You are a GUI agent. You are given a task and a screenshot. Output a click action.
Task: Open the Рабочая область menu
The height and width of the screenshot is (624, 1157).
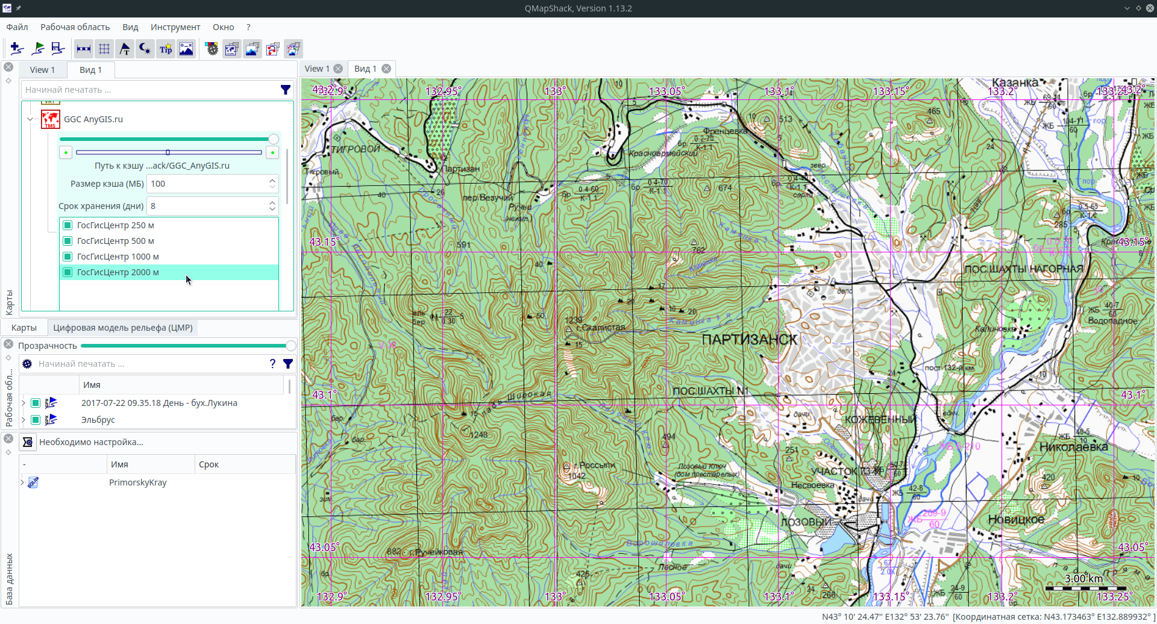(x=75, y=27)
